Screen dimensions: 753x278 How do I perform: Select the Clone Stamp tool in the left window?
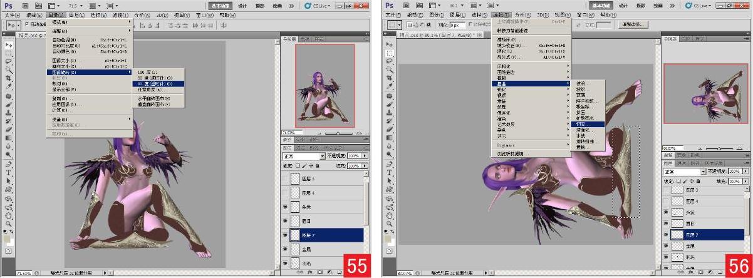tap(9, 113)
